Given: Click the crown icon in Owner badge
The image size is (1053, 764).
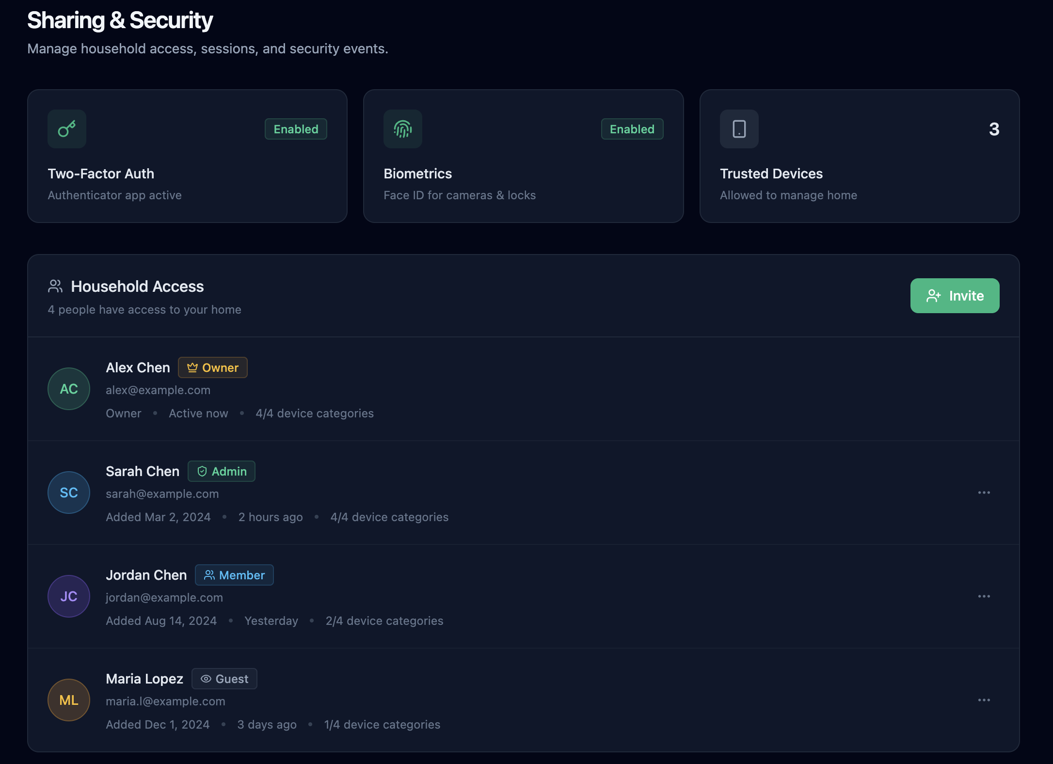Looking at the screenshot, I should pyautogui.click(x=192, y=367).
